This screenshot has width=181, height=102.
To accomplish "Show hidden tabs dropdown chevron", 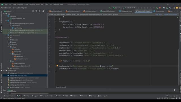I will coord(174,11).
